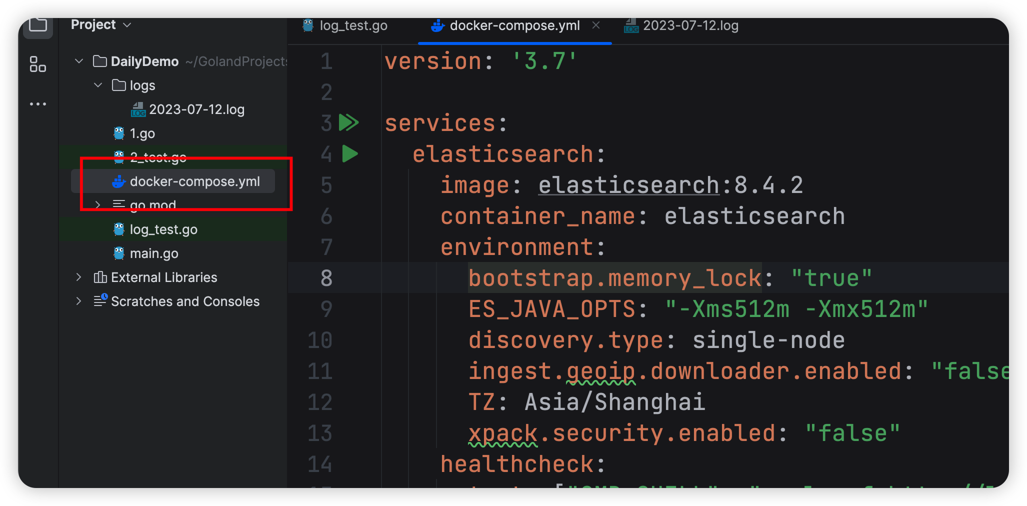Run elasticsearch service from gutter arrow
Viewport: 1027px width, 506px height.
(x=349, y=154)
